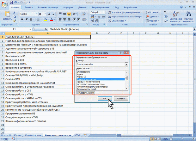
Task: Click the dialog help question mark button
Action: 121,53
